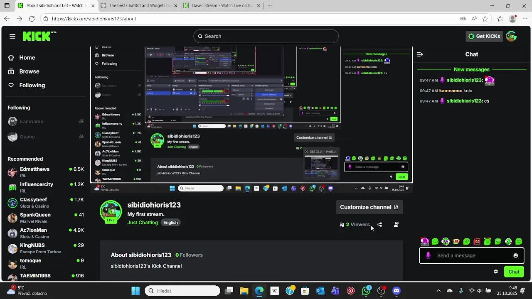Screen dimensions: 532x299
Task: Click browser back arrow
Action: click(7, 19)
